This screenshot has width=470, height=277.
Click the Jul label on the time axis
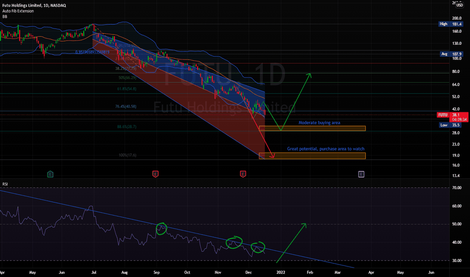94,272
